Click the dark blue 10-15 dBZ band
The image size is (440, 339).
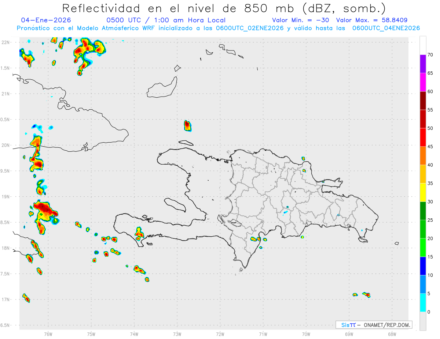point(423,266)
